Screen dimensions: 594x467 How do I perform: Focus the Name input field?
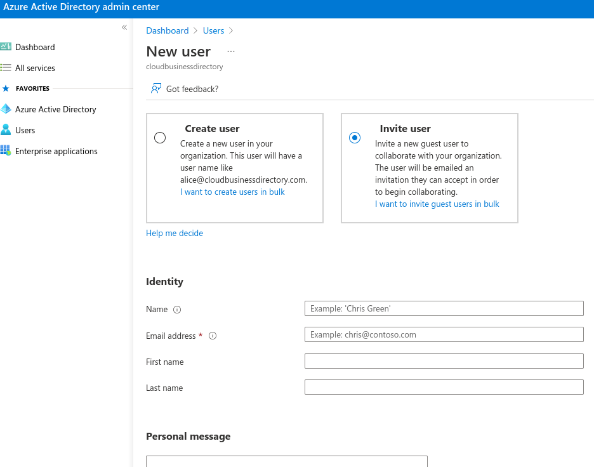(x=444, y=308)
